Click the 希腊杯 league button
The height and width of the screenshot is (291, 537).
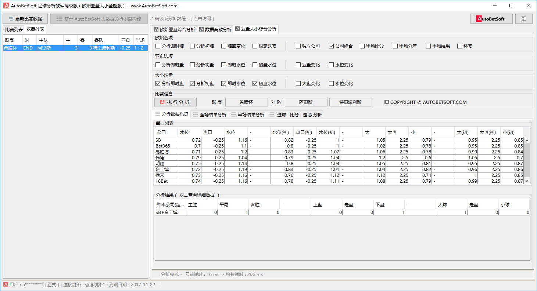tap(246, 102)
